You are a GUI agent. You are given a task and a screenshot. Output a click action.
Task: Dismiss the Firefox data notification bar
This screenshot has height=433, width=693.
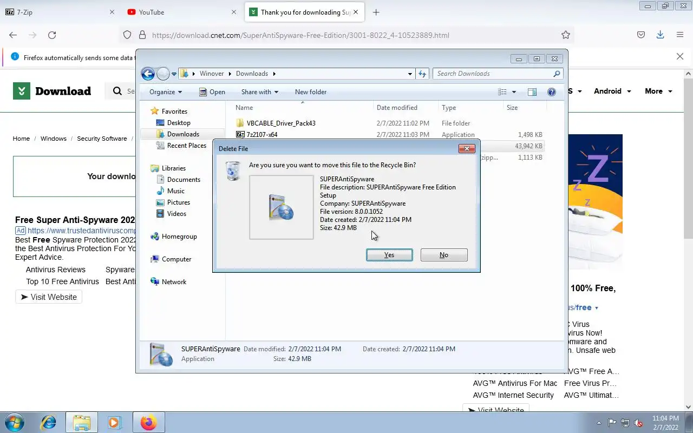tap(680, 56)
